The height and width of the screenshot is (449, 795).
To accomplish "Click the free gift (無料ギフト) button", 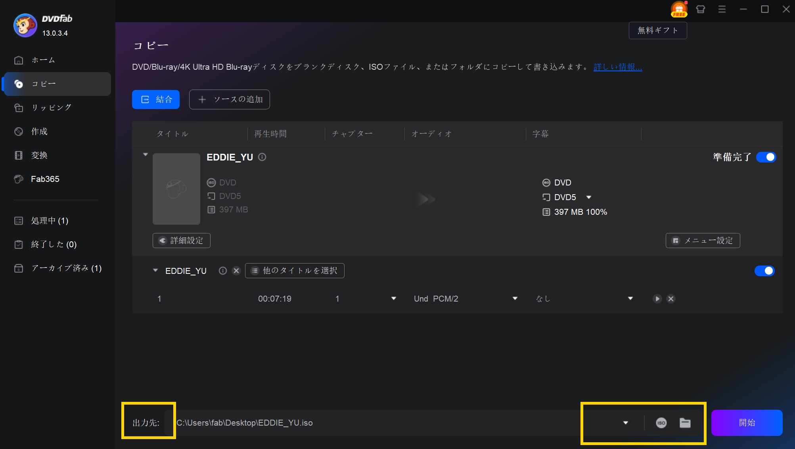I will point(658,31).
